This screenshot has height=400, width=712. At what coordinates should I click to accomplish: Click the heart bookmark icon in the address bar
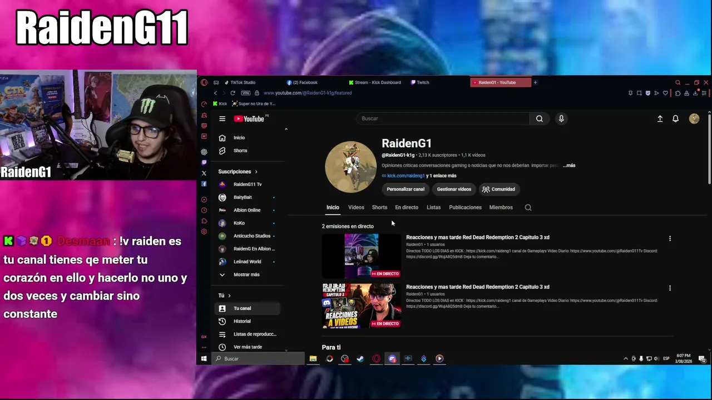(x=665, y=93)
